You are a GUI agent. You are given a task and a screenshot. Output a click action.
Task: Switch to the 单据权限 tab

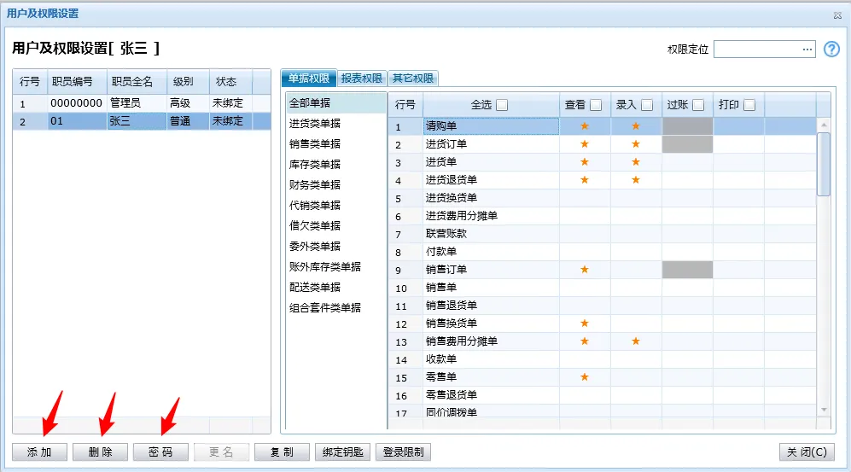[x=309, y=79]
